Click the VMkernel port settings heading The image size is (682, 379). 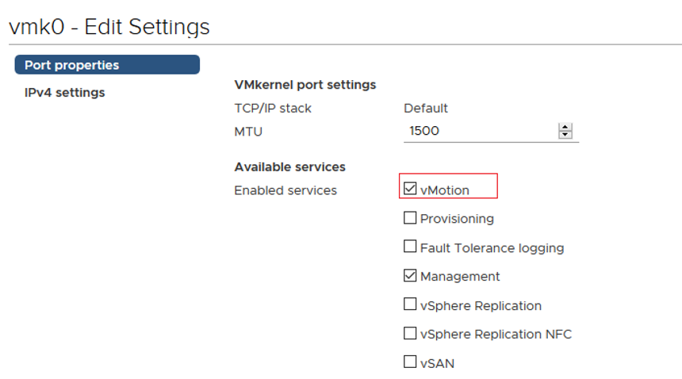point(305,85)
